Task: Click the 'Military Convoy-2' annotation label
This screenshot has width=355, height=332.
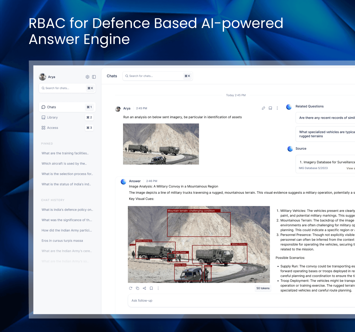Action: click(x=144, y=241)
